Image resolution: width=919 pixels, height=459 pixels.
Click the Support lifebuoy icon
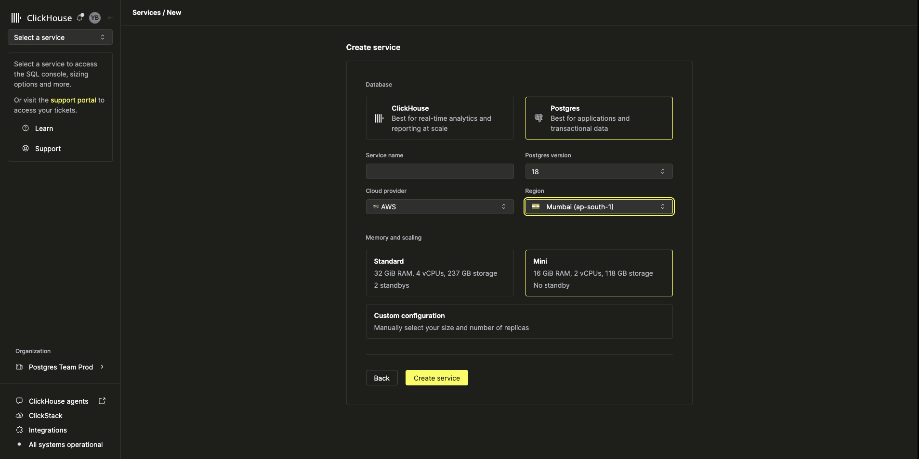click(26, 148)
